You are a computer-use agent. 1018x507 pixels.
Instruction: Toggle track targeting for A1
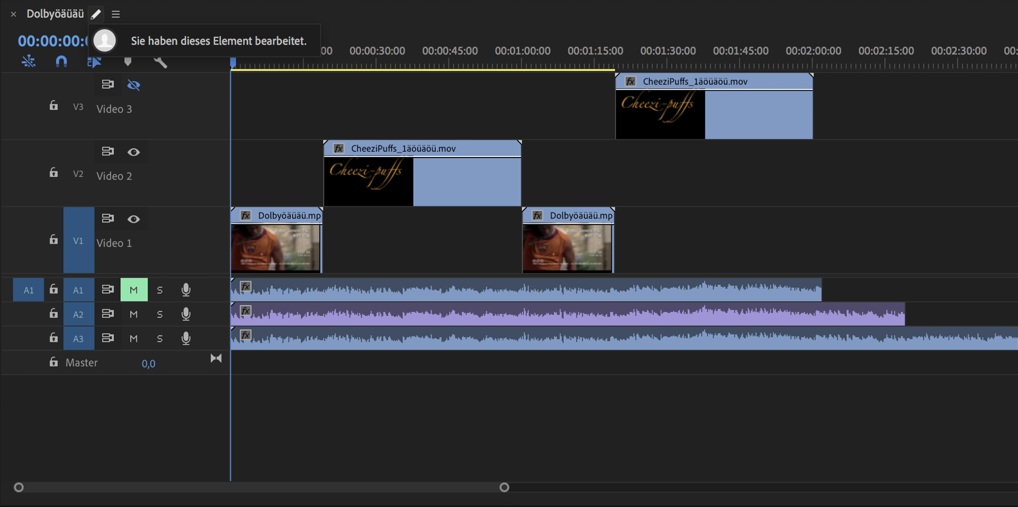pyautogui.click(x=79, y=290)
